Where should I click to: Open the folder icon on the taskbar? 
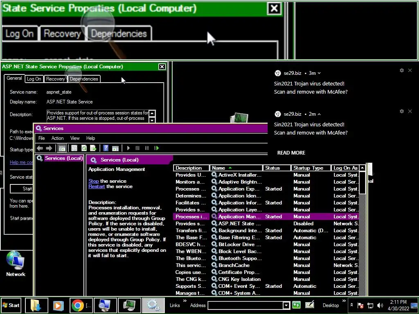(36, 305)
